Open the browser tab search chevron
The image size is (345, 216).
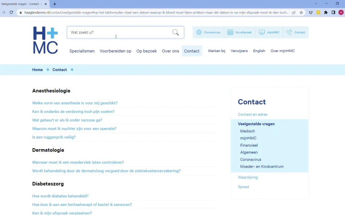pos(316,4)
